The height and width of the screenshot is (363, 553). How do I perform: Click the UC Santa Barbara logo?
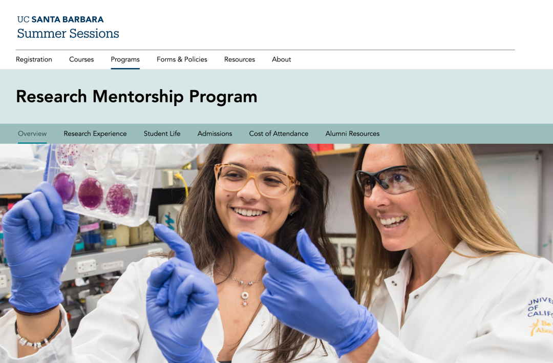60,19
